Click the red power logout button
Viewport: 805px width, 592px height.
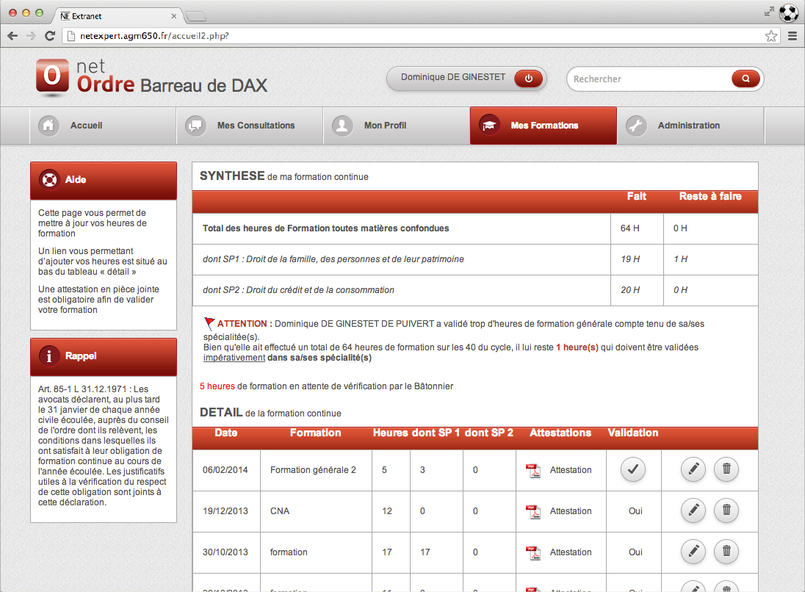pos(528,79)
